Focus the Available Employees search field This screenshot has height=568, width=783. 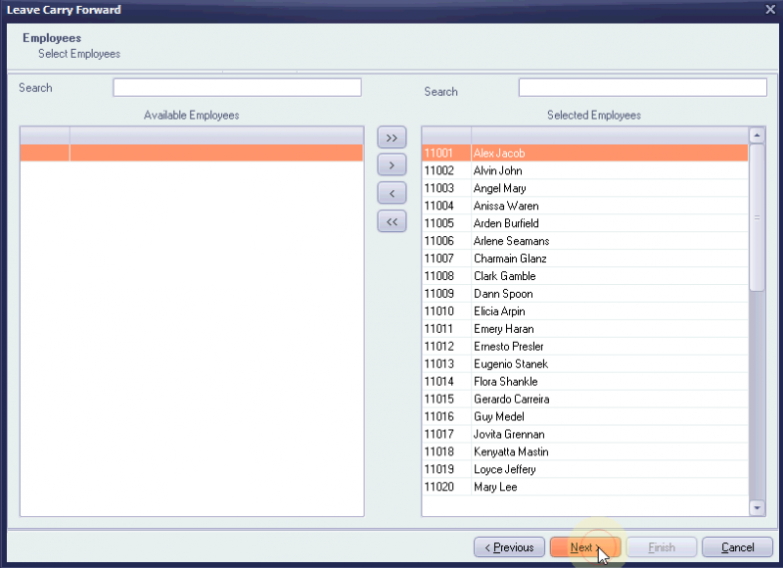point(237,88)
